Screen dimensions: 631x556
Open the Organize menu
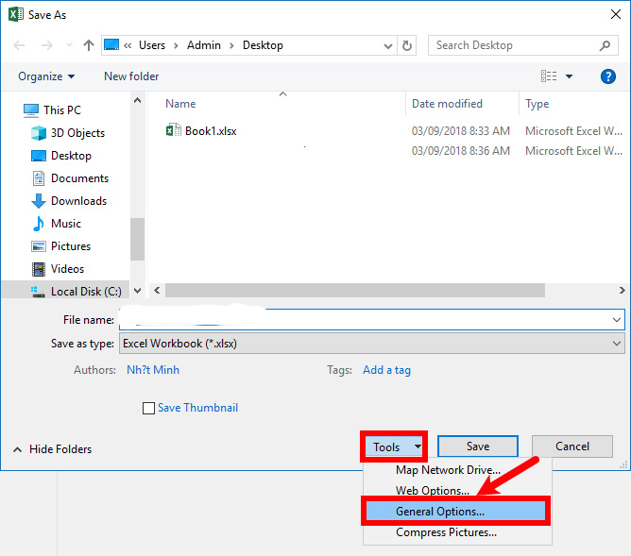tap(46, 76)
